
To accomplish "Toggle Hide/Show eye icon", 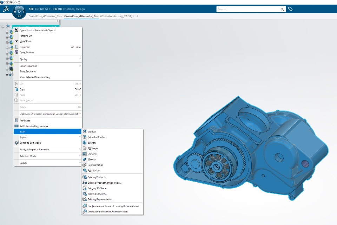I will tap(16, 41).
